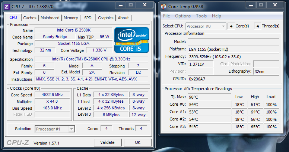Open the Options menu in Core Temp
The image size is (289, 152).
pos(183,16)
